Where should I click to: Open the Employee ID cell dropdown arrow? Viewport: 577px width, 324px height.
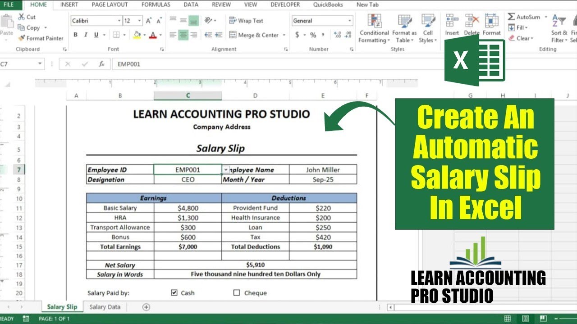pos(226,170)
